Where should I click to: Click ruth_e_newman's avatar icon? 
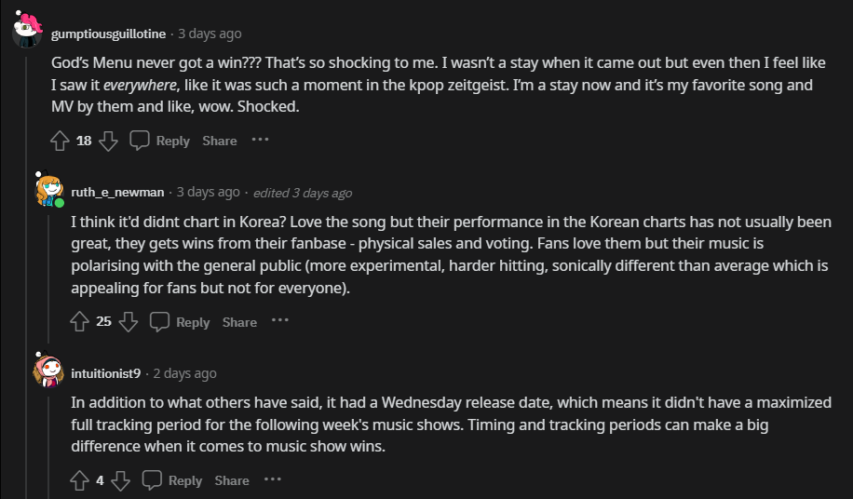48,190
